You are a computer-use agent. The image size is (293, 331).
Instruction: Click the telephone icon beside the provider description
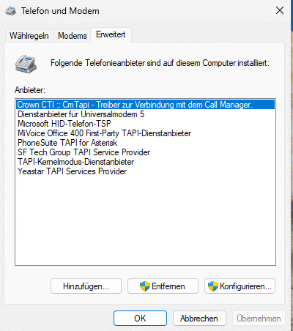coord(26,64)
